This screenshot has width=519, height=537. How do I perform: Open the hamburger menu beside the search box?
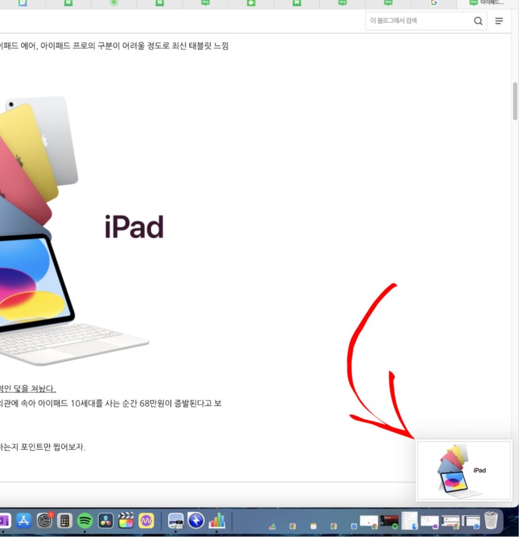[x=499, y=21]
